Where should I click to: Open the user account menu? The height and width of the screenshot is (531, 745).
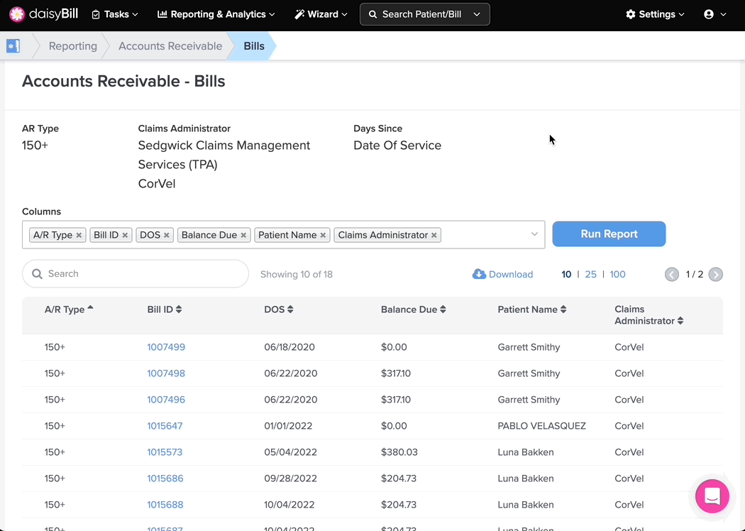715,14
